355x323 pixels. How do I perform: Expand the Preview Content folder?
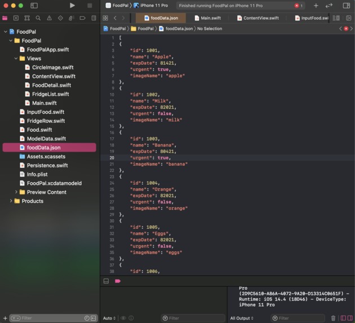pos(16,192)
